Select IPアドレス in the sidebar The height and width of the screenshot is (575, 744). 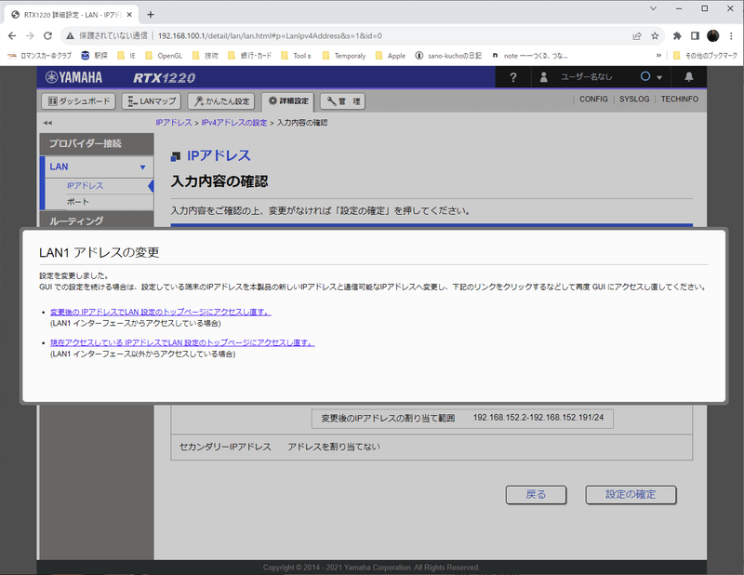click(85, 186)
